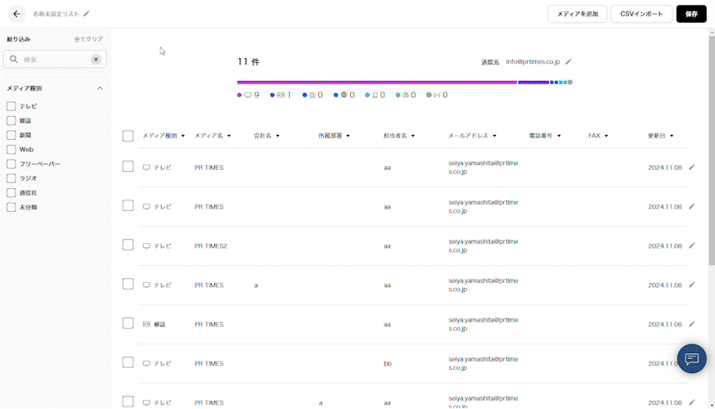This screenshot has height=409, width=715.
Task: Click the メディアを追加 button
Action: (577, 14)
